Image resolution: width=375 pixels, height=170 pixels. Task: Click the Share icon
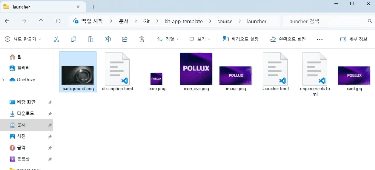(x=125, y=39)
